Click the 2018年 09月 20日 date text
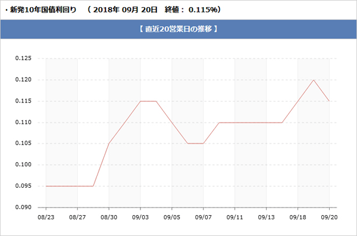Viewport: 357px width, 236px height. 125,10
